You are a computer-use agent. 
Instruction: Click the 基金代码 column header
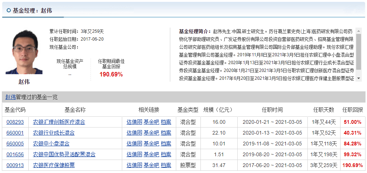point(15,110)
